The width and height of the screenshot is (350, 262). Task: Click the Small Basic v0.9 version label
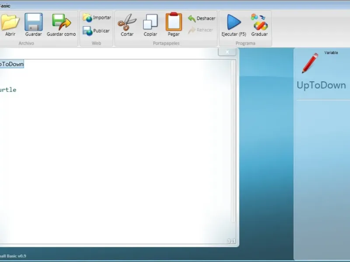(13, 256)
